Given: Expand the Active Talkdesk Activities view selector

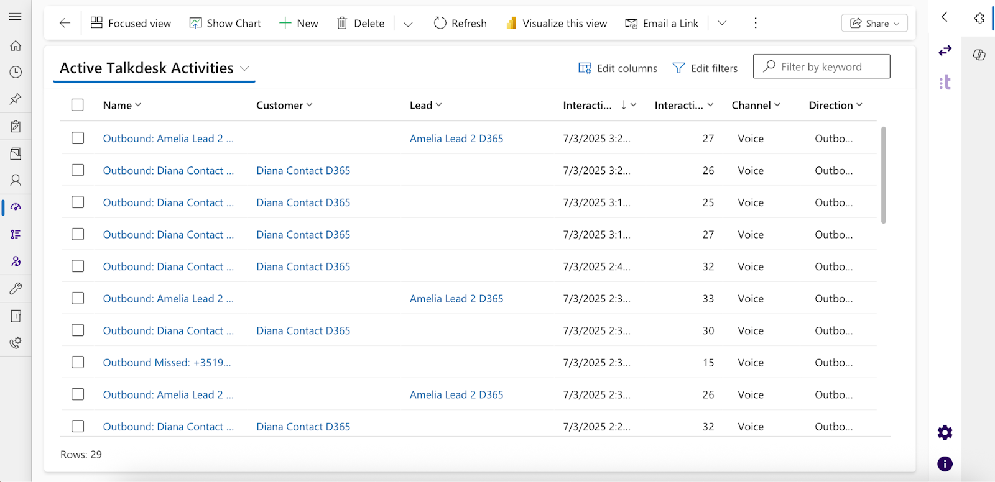Looking at the screenshot, I should [x=244, y=68].
